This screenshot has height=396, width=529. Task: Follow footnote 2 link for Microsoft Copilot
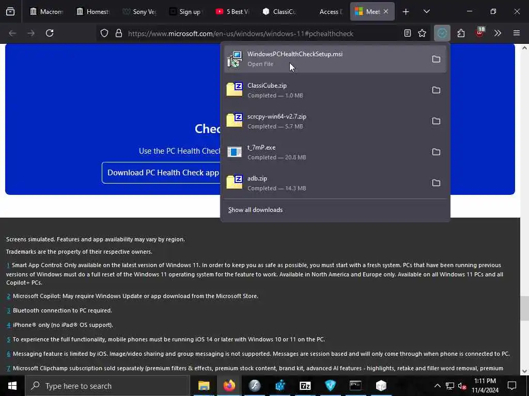coord(8,296)
